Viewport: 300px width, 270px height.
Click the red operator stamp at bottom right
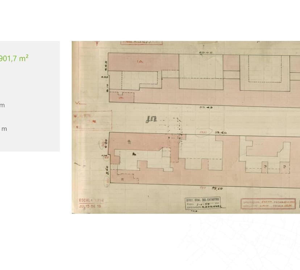tap(268, 204)
